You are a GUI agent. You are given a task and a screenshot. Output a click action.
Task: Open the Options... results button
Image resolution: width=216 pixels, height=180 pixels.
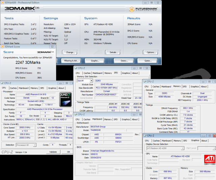coord(151,52)
